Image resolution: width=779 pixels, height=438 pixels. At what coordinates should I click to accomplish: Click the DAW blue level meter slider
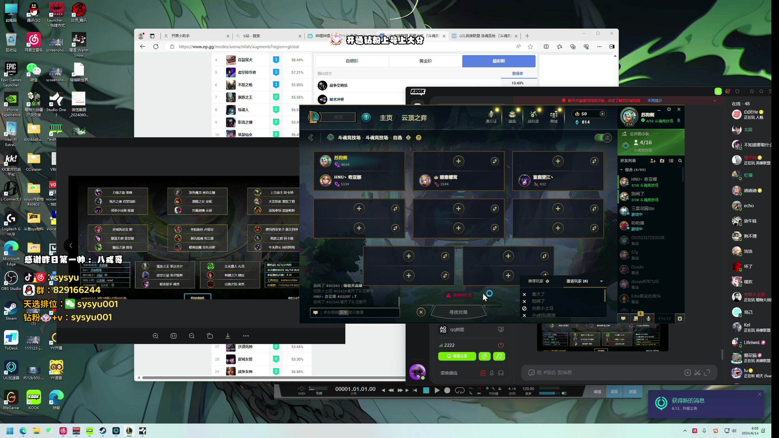[549, 393]
